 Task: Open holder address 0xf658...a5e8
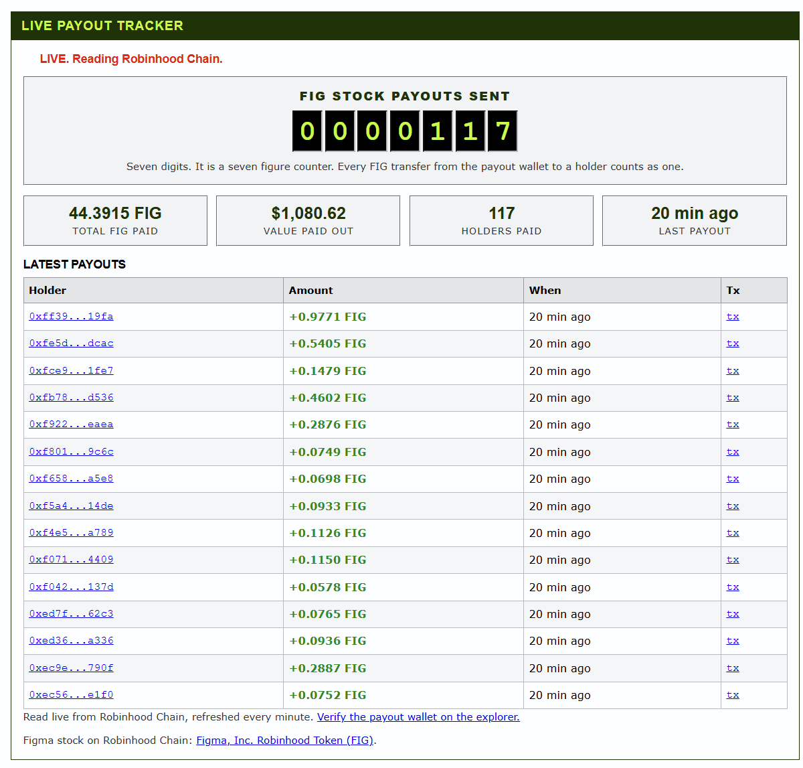click(71, 478)
